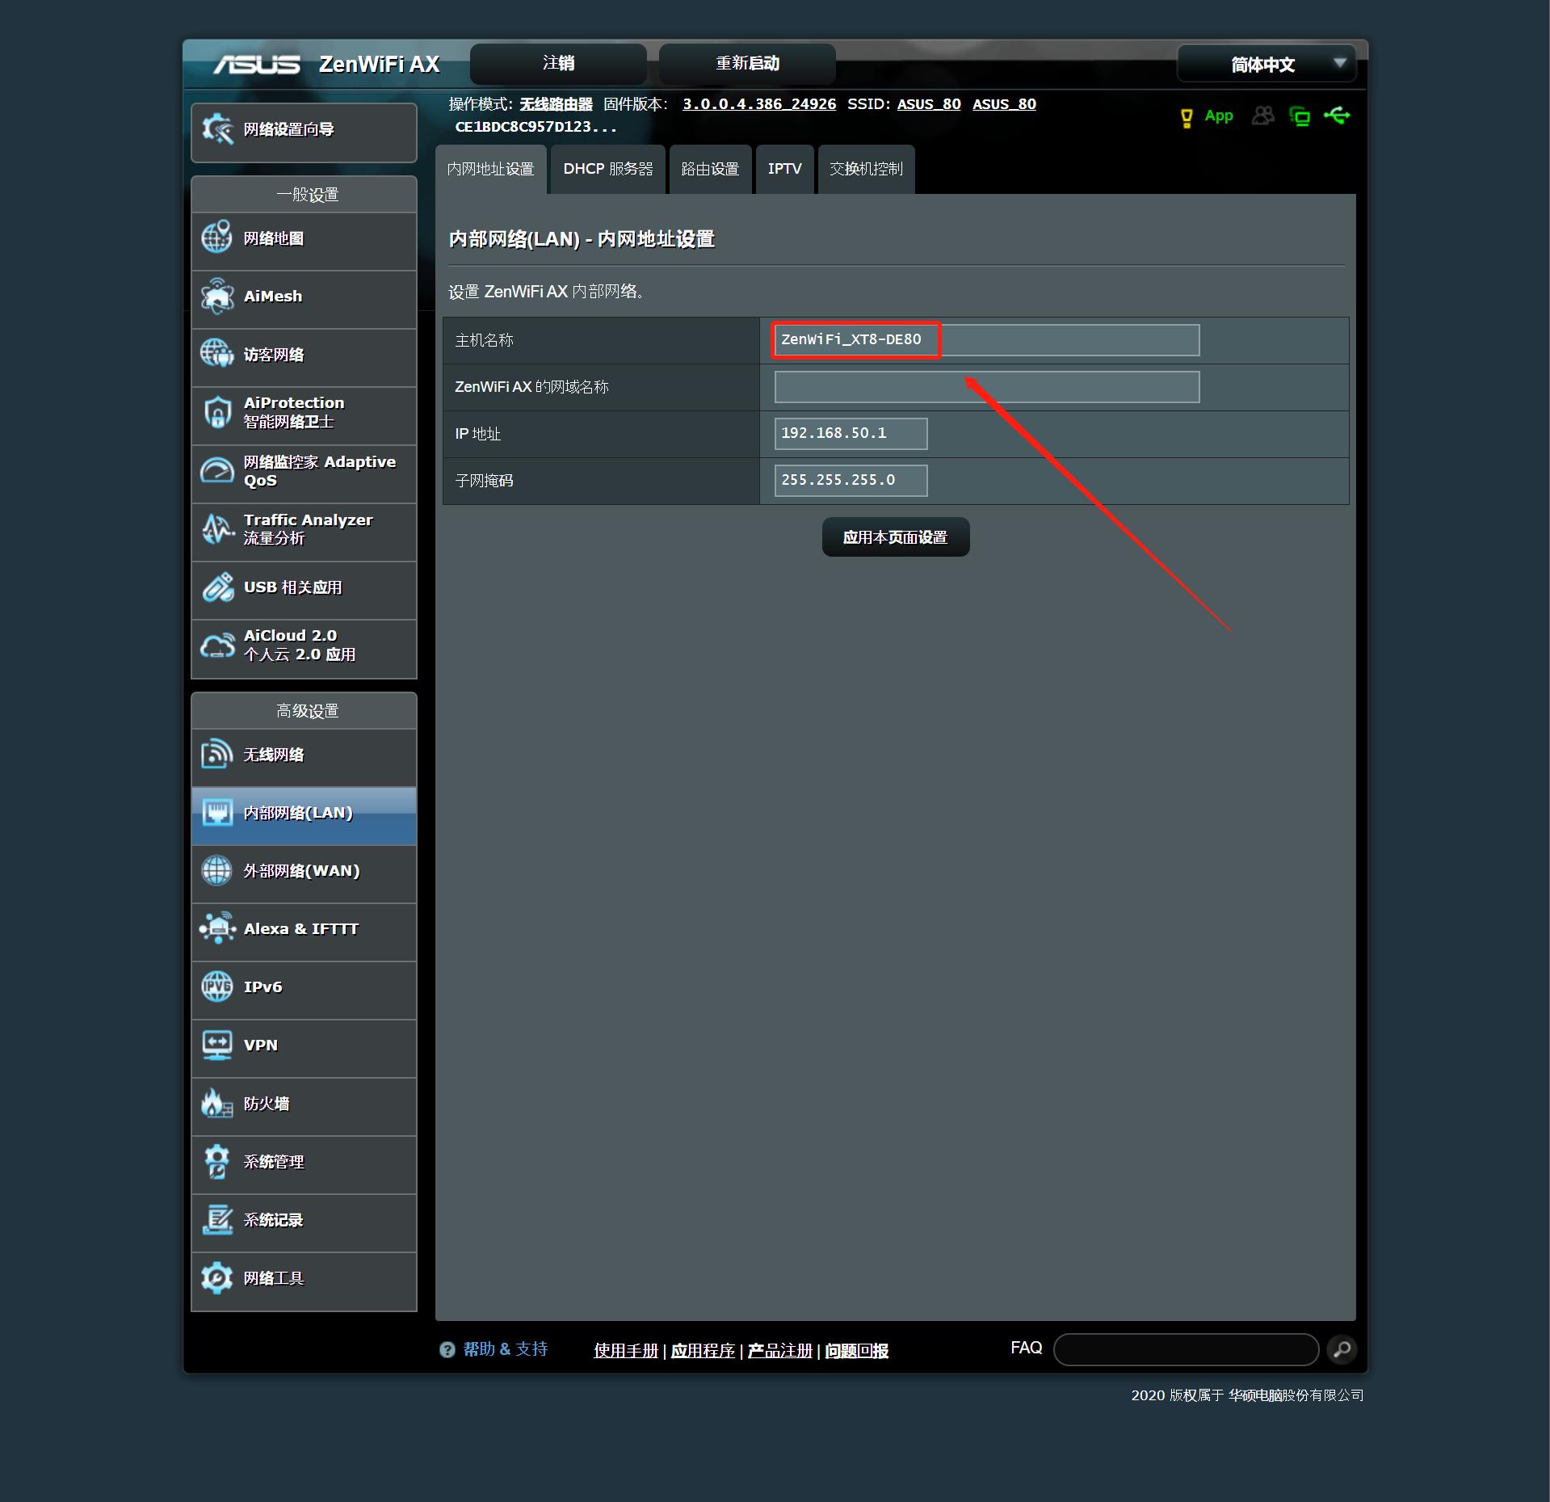Click the connected clients users icon
This screenshot has width=1550, height=1502.
point(1262,116)
